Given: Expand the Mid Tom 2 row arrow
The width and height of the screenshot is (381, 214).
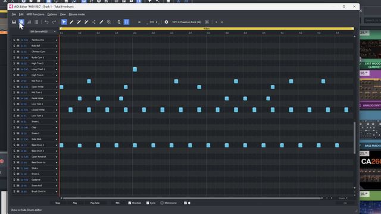Looking at the screenshot, I should coord(57,81).
